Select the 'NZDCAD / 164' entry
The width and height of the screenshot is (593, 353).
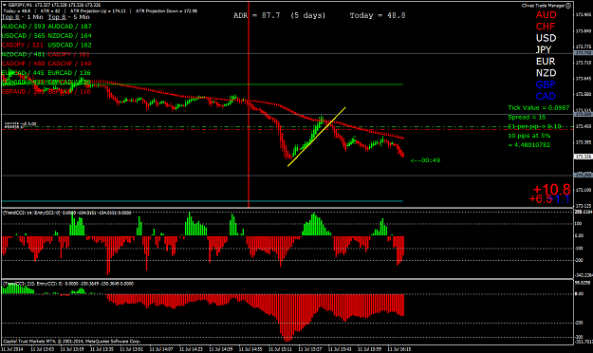pyautogui.click(x=69, y=35)
